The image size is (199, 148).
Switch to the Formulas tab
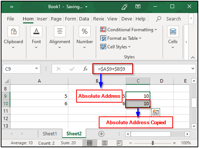tap(71, 19)
